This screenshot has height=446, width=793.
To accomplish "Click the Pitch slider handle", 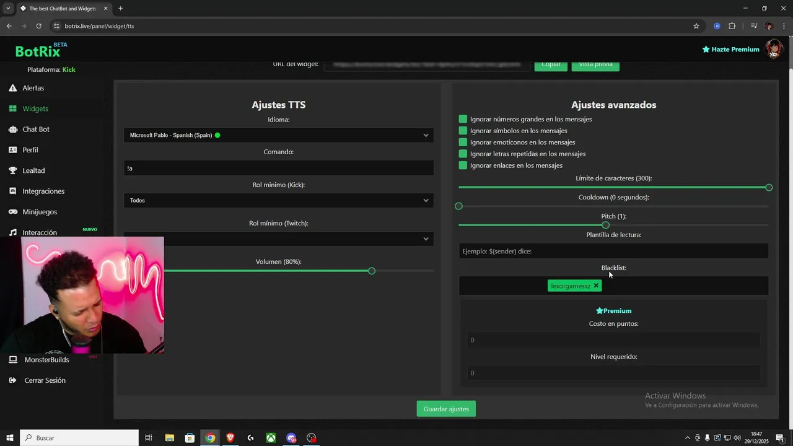I will tap(605, 225).
